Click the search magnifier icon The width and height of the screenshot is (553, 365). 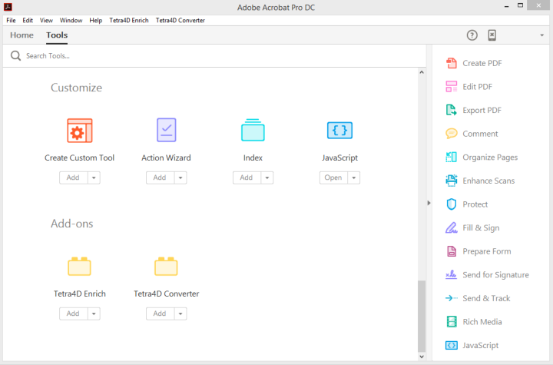pos(15,56)
